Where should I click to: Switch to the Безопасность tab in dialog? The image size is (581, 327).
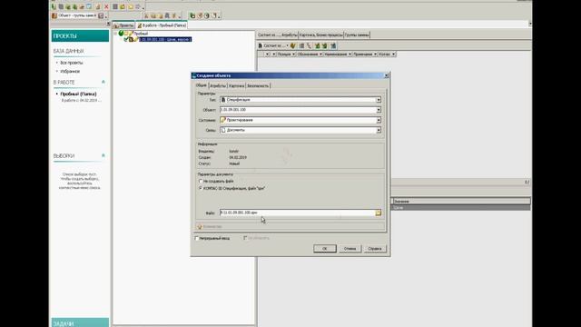click(258, 85)
